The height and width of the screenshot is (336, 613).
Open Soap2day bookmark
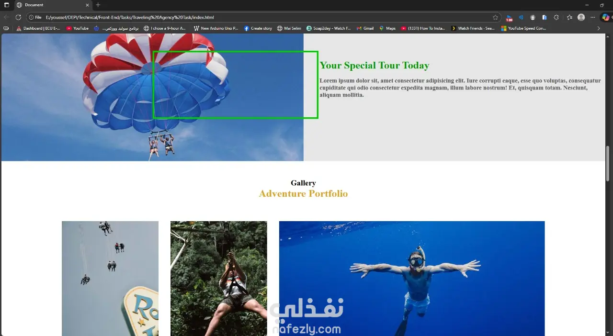[329, 28]
